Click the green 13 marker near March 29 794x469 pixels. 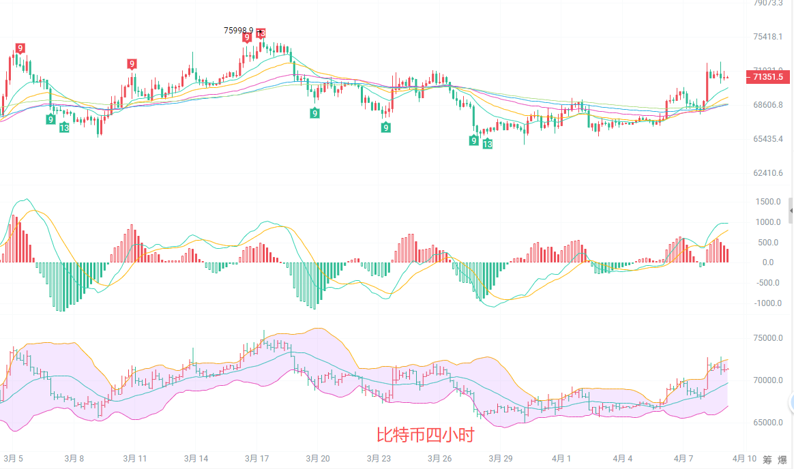click(487, 144)
